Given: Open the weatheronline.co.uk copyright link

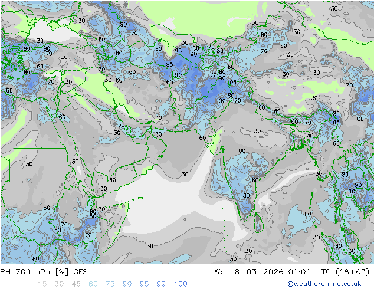Looking at the screenshot, I should [x=324, y=284].
